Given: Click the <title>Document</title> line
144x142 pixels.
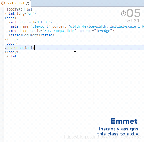Looking at the screenshot, I should tap(31, 35).
